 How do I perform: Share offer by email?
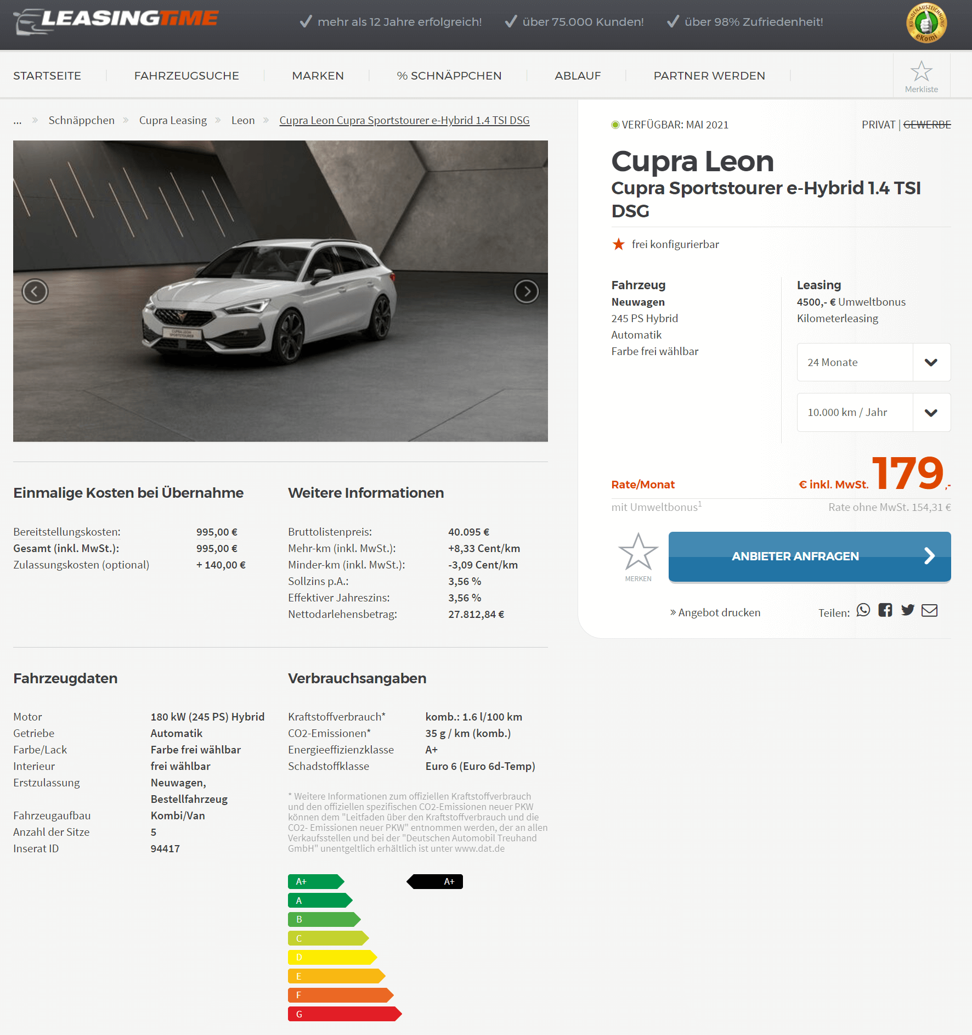pos(929,610)
